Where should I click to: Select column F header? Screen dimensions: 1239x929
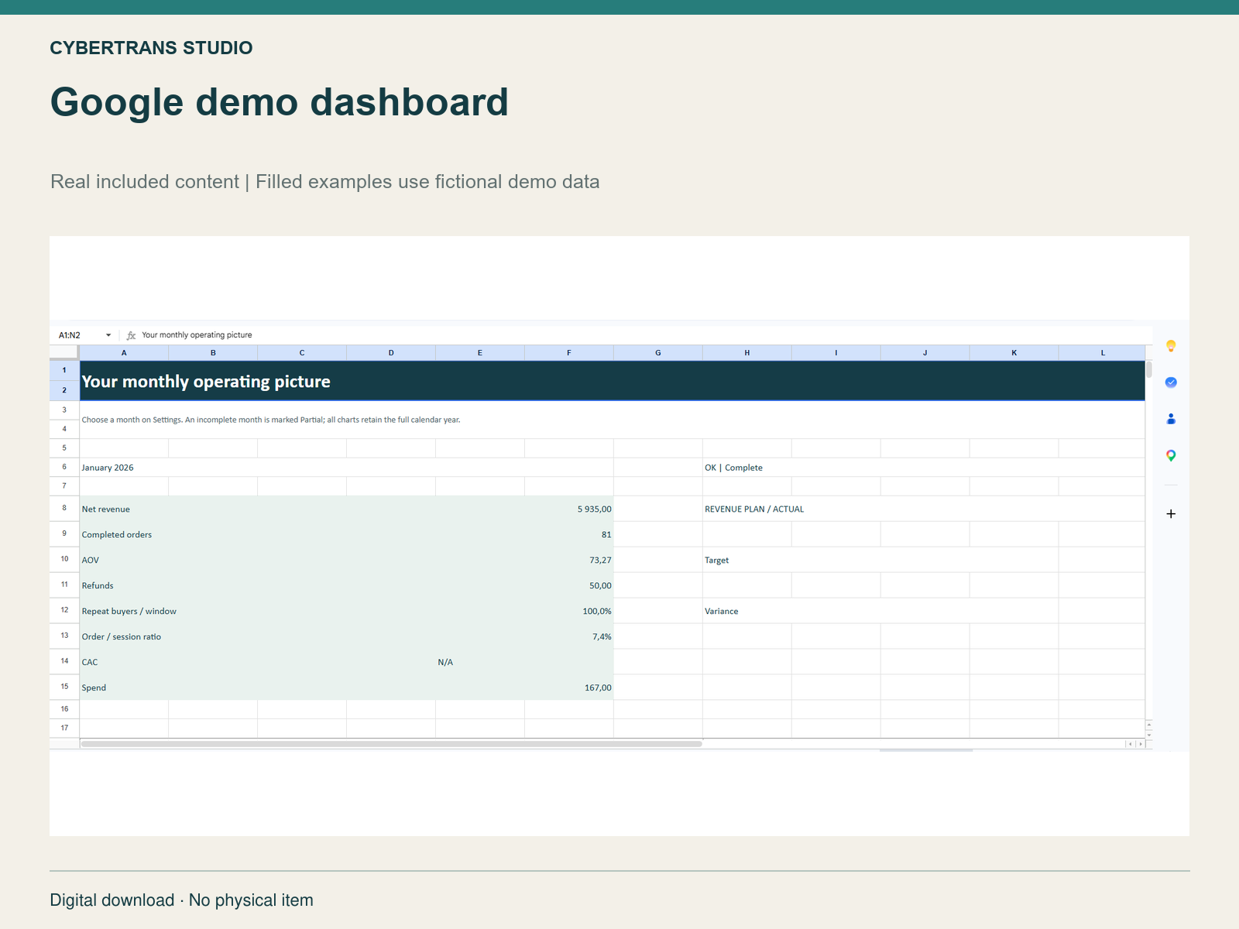569,353
